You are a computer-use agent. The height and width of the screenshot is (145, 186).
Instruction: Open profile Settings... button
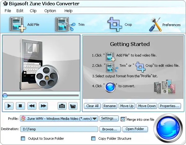[x=109, y=118]
